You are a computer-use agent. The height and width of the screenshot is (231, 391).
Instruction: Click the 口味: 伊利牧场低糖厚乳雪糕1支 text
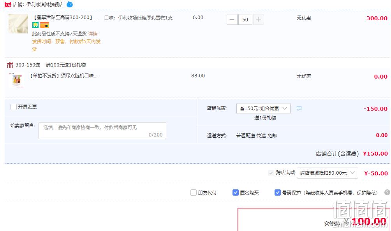coord(138,18)
